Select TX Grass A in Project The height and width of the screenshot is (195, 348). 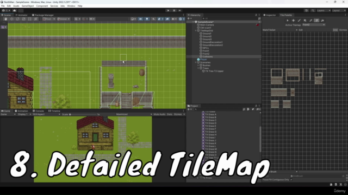tap(210, 114)
